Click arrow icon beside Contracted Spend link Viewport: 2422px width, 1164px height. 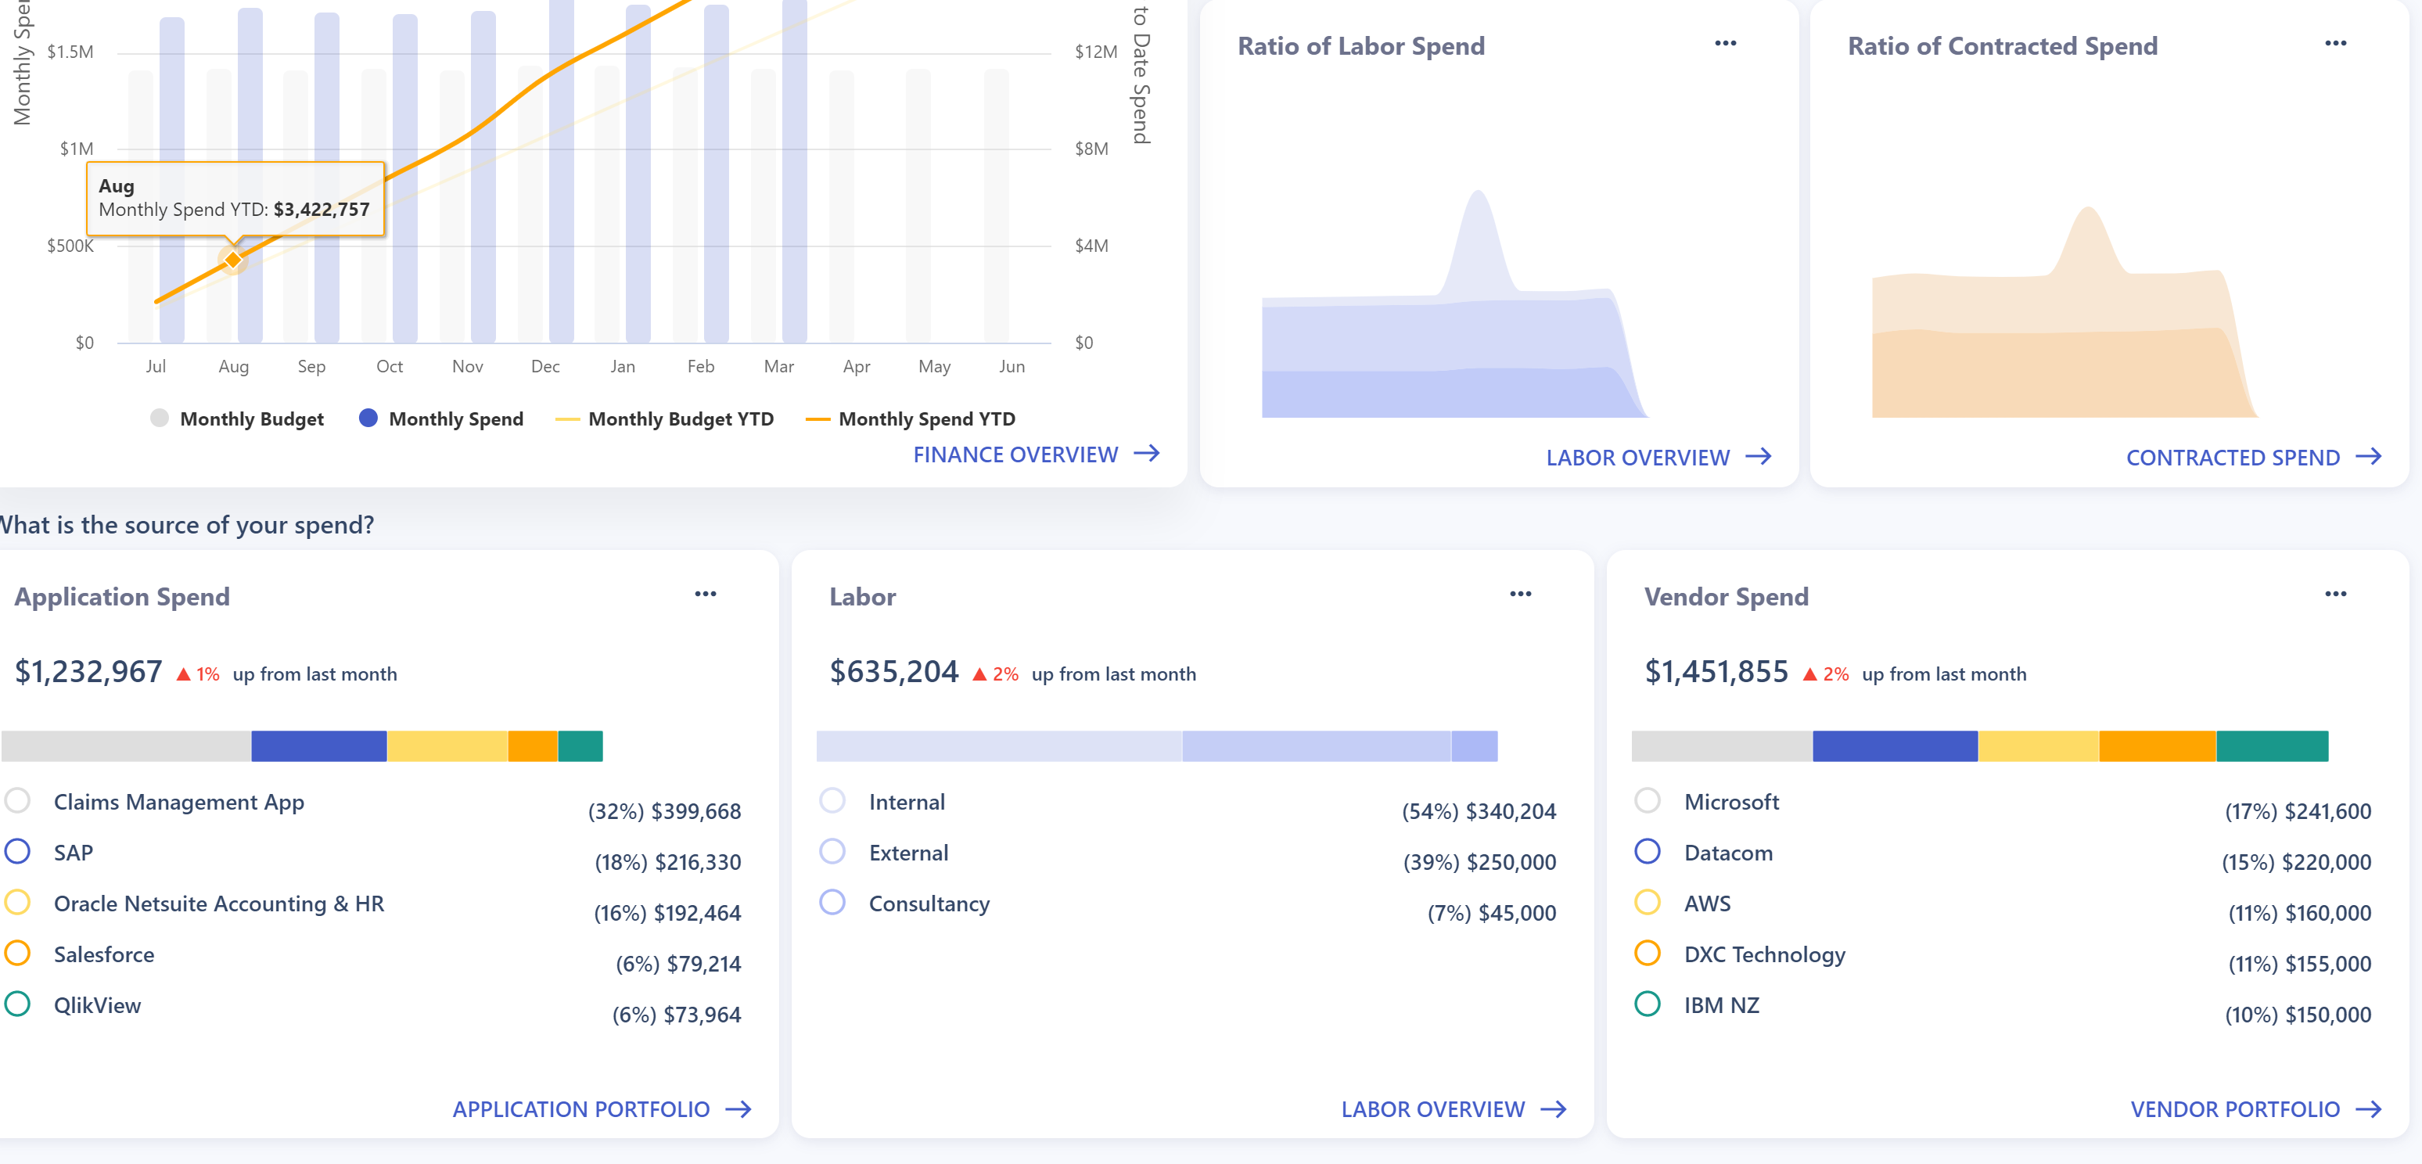click(2368, 457)
